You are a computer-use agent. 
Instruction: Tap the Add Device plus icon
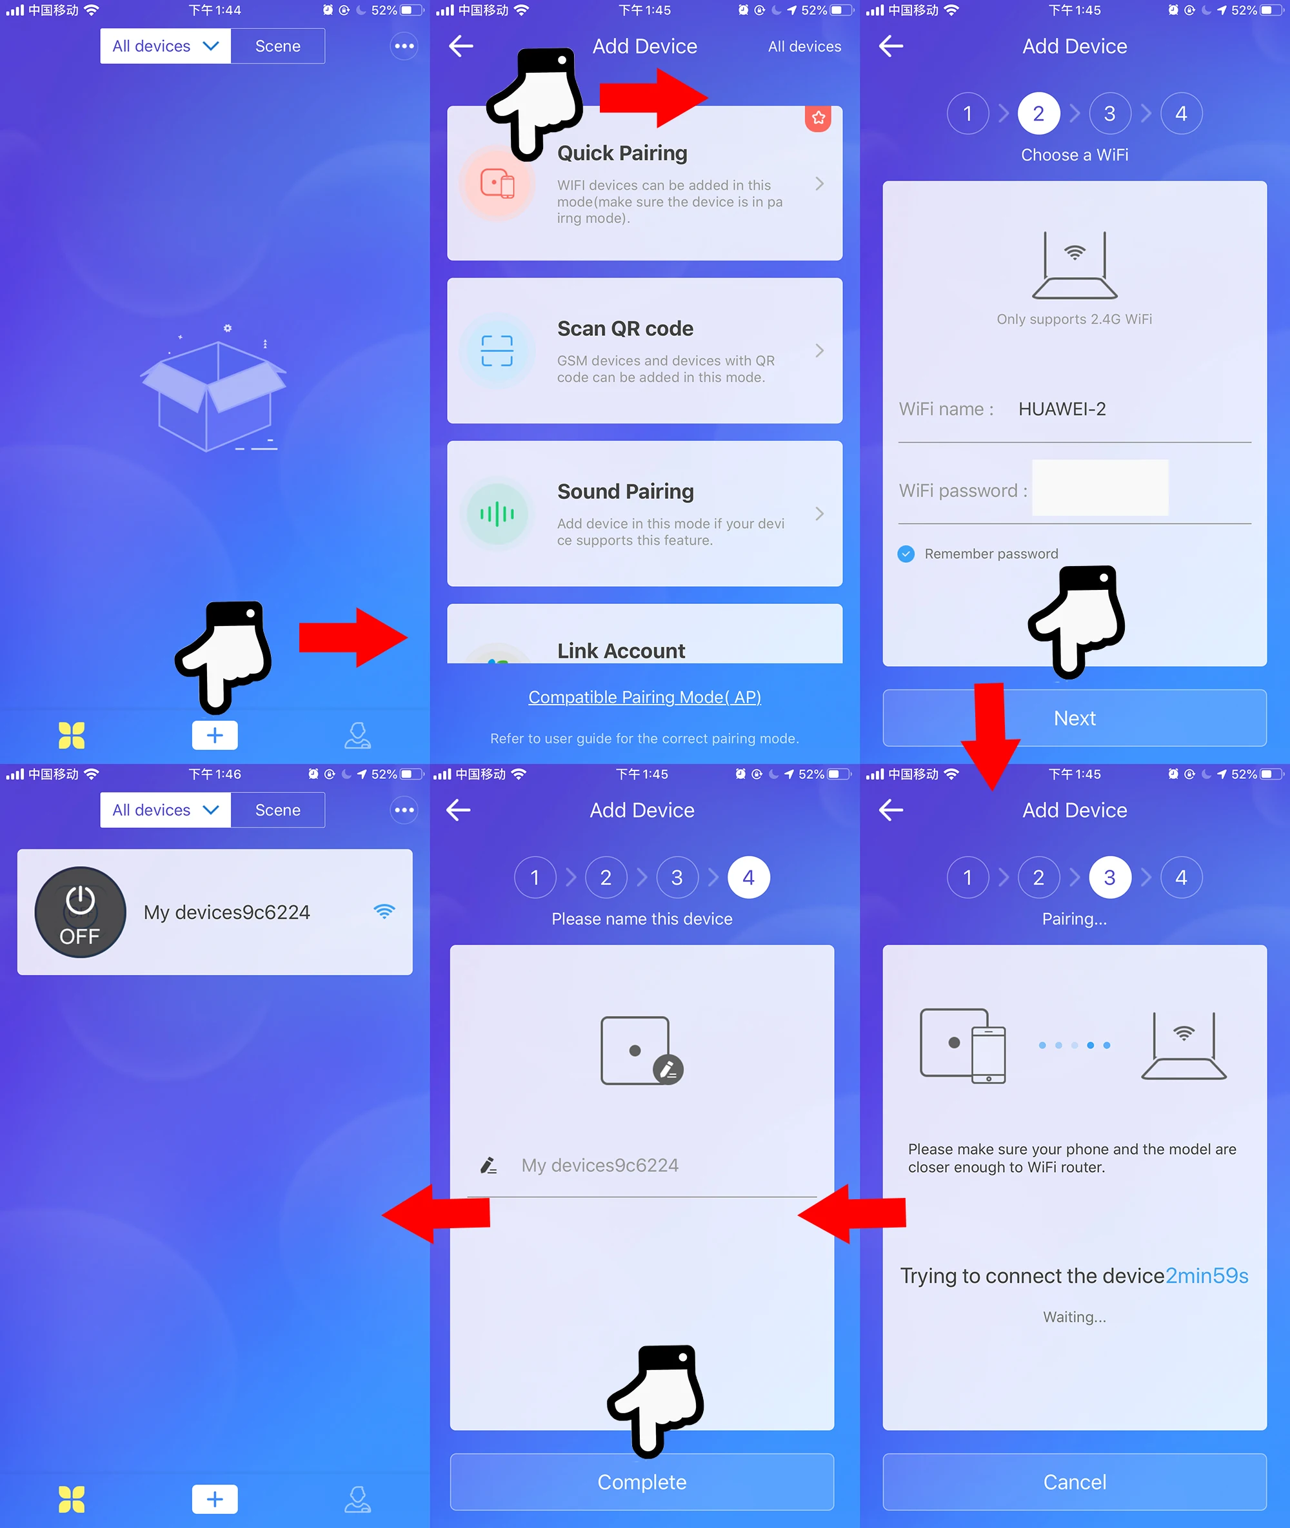[215, 734]
